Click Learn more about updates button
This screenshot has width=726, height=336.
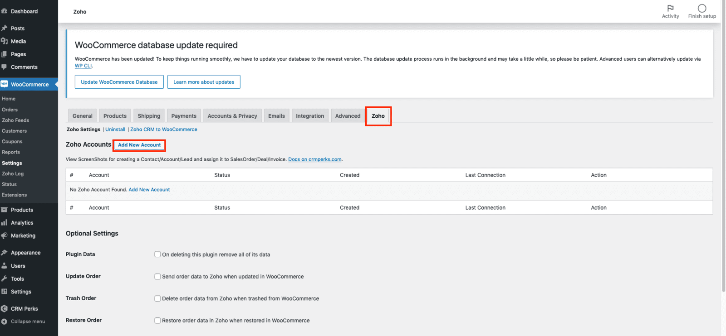(x=204, y=82)
